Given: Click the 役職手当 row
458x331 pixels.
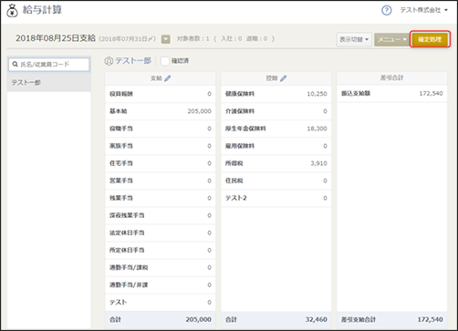Looking at the screenshot, I should coord(161,129).
